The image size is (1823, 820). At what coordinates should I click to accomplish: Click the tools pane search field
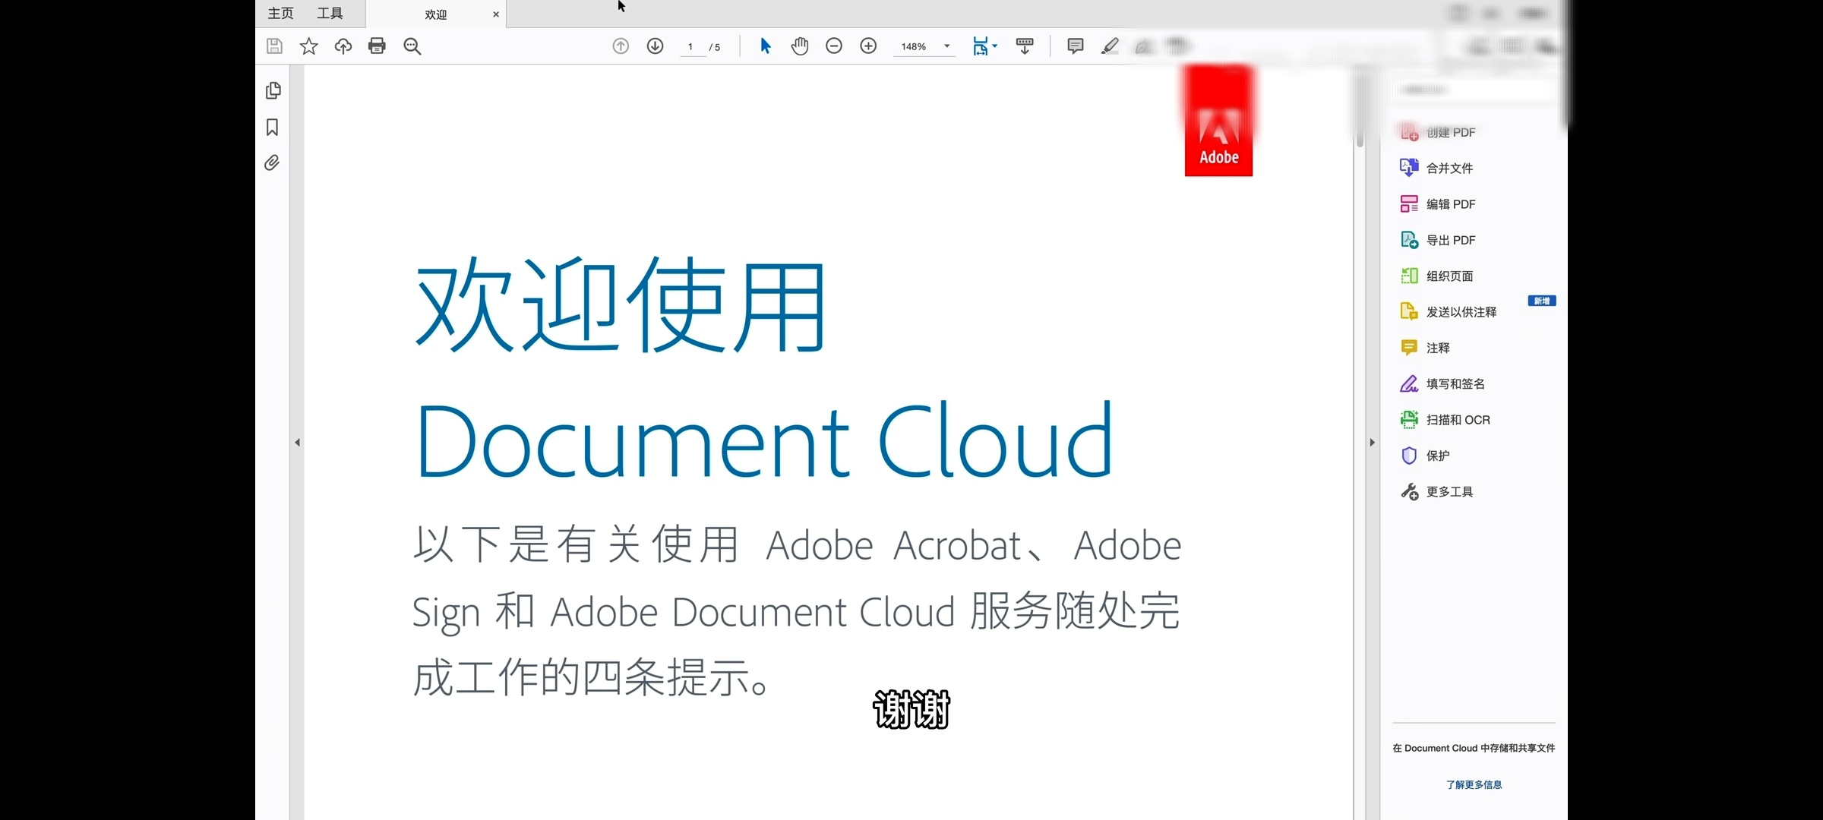(x=1473, y=90)
